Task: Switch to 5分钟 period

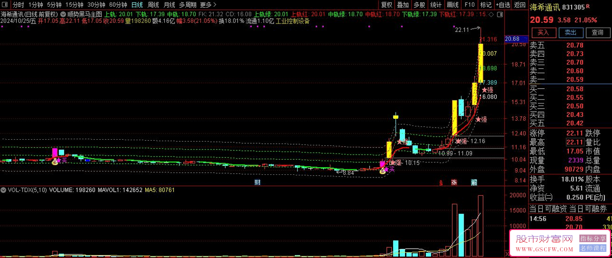Action: 55,5
